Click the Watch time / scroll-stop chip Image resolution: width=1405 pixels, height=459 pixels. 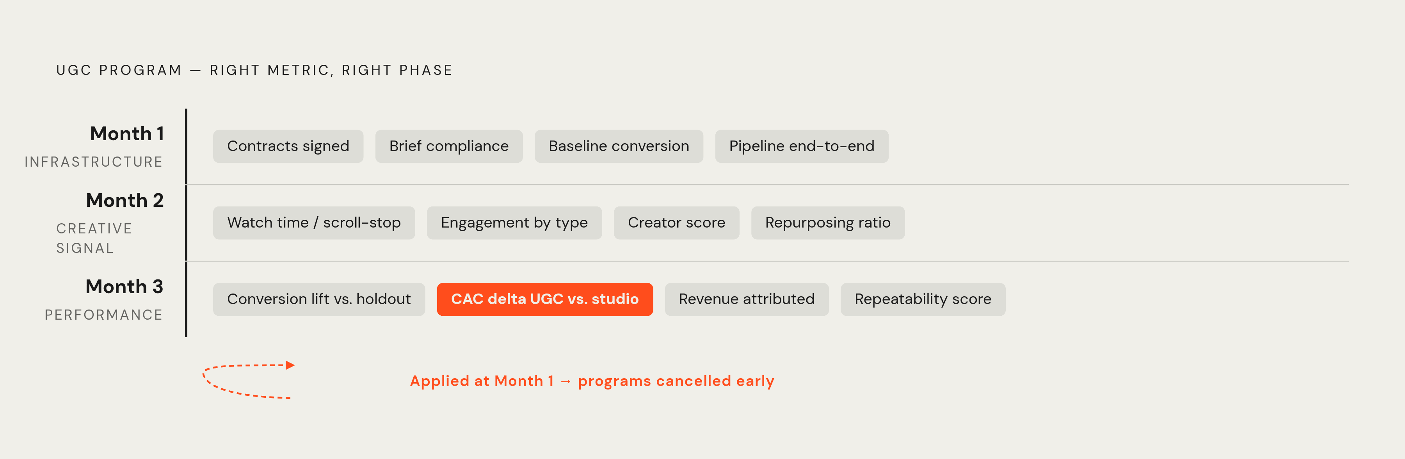coord(314,223)
